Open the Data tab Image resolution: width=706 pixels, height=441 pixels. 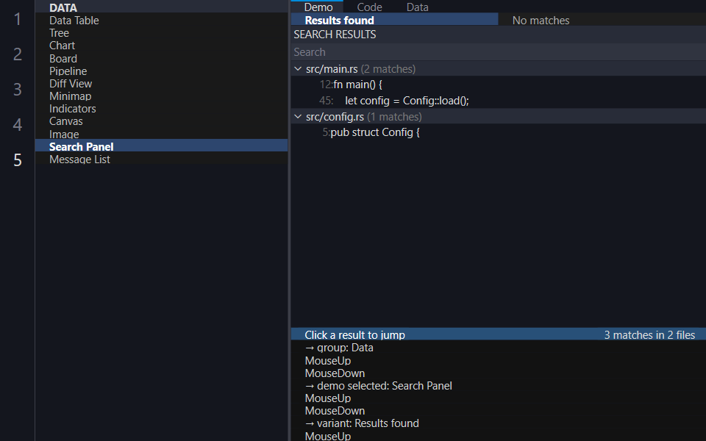click(x=418, y=7)
